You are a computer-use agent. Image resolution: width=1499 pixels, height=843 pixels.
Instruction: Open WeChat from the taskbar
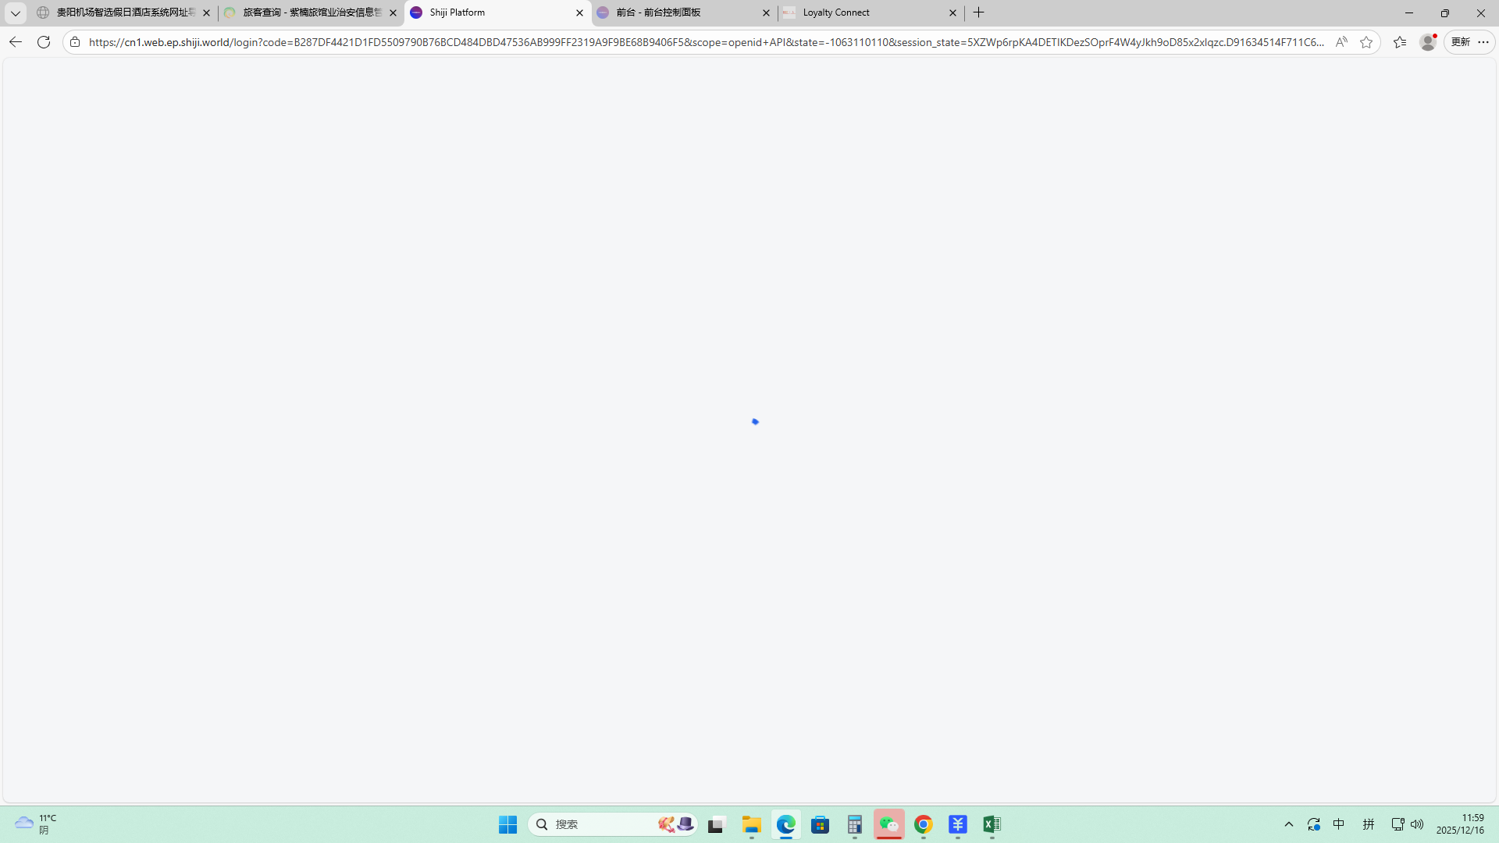(888, 824)
